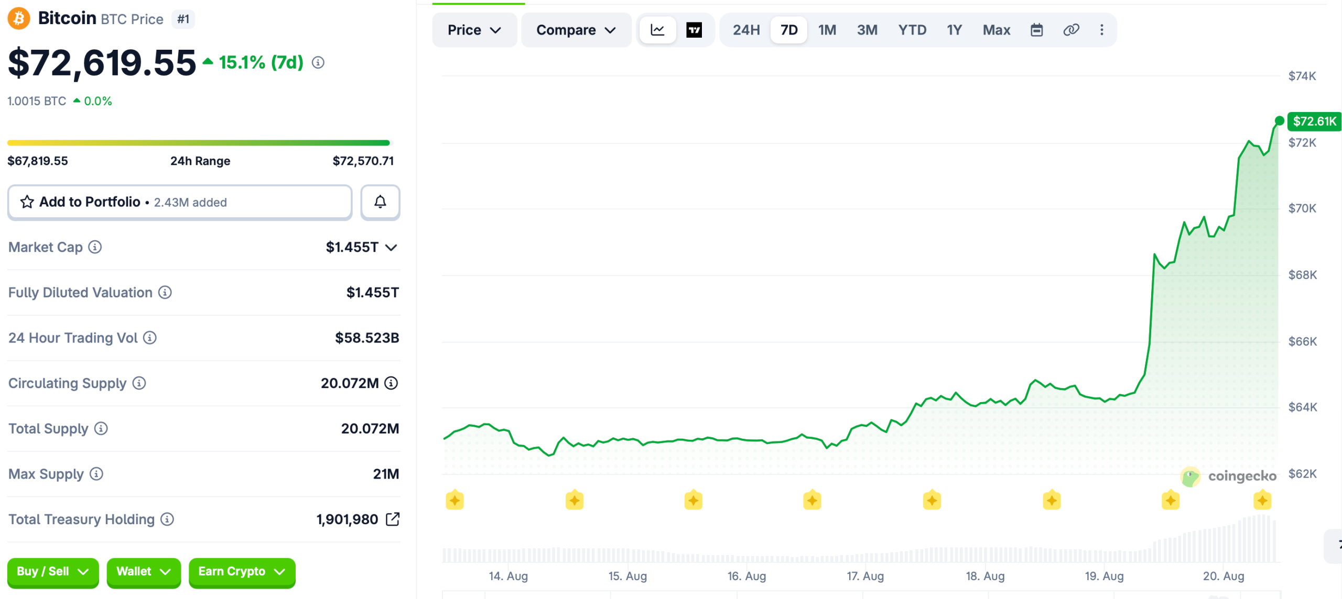This screenshot has height=599, width=1342.
Task: Open the Compare dropdown
Action: (576, 30)
